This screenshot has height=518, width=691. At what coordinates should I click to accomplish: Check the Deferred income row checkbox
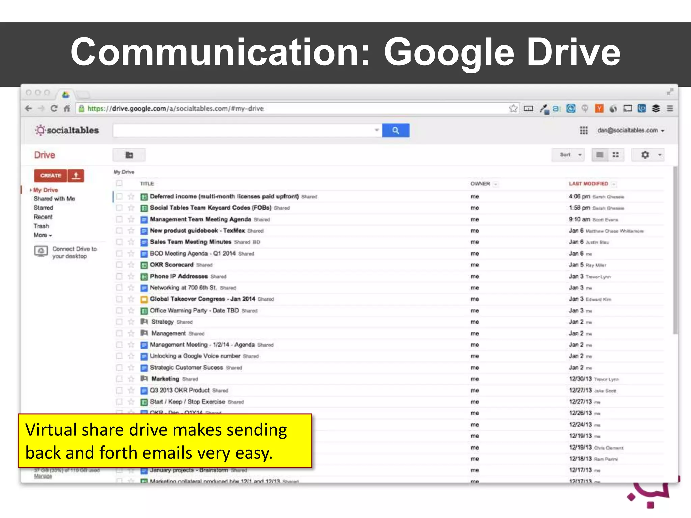point(119,197)
